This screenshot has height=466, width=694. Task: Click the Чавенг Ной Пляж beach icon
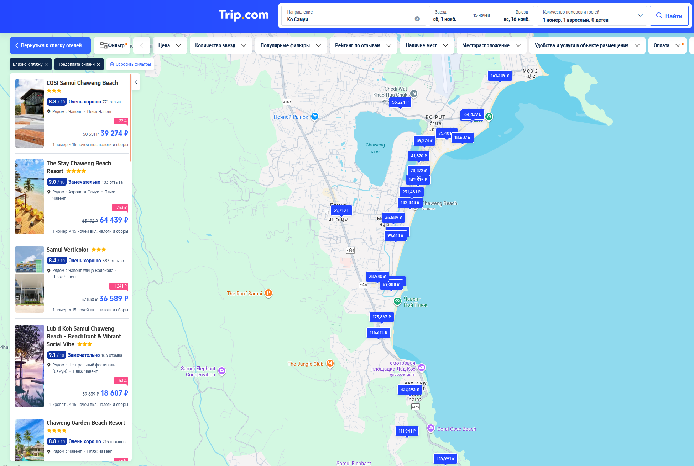[397, 301]
